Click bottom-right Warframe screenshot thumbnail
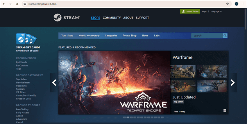Image resolution: width=247 pixels, height=124 pixels. tap(212, 86)
